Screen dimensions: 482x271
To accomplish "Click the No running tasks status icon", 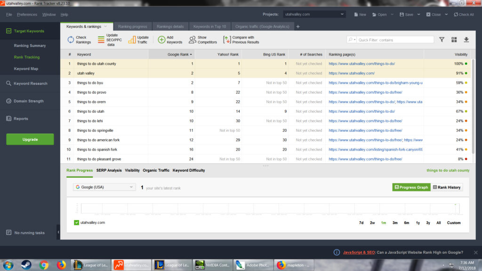I will tap(8, 232).
